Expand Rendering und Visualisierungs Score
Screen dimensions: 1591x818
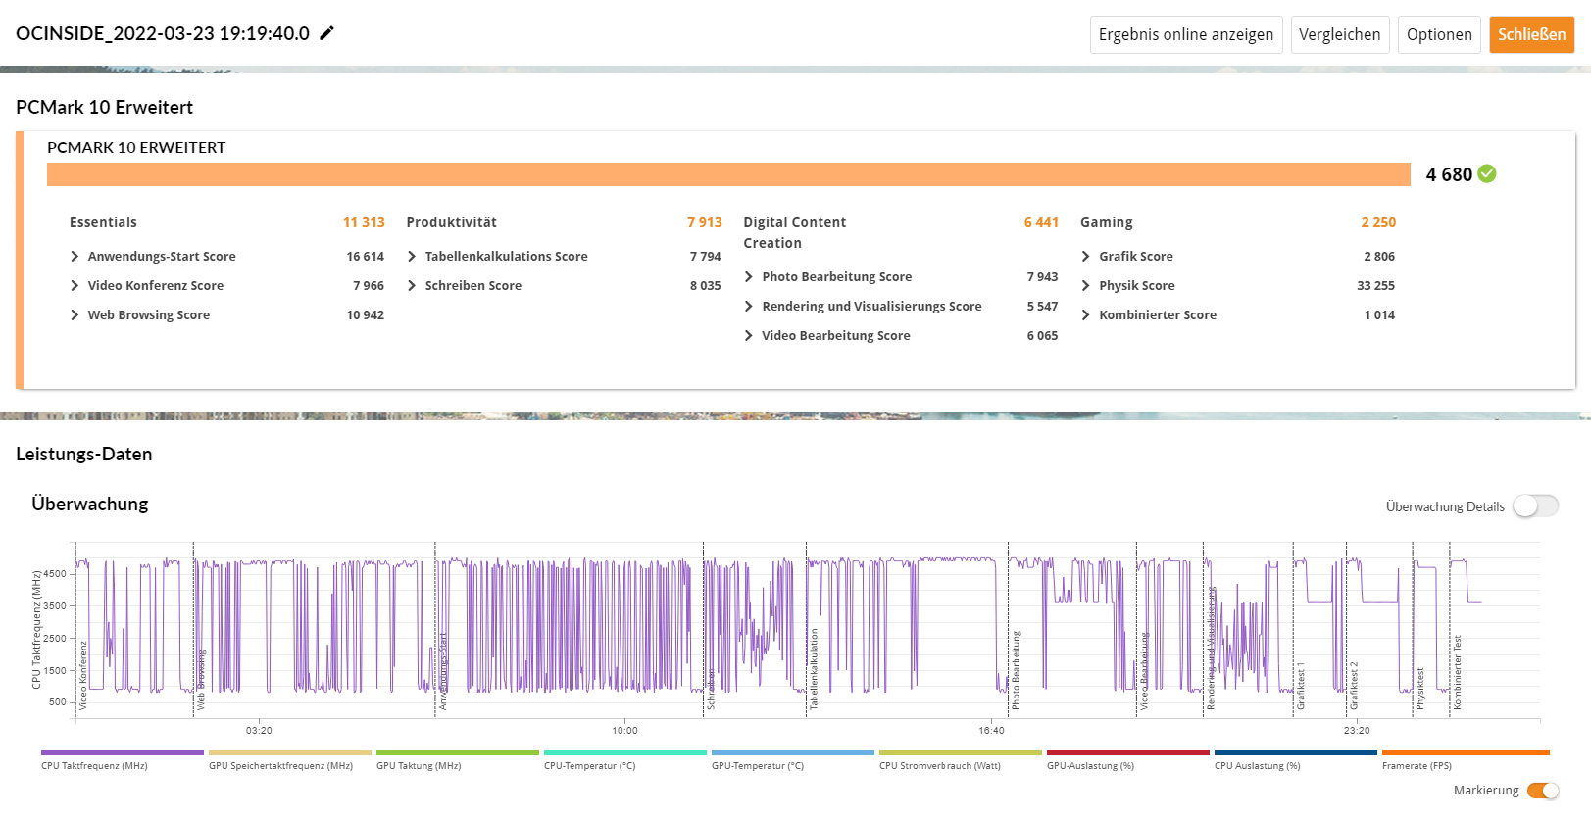749,307
